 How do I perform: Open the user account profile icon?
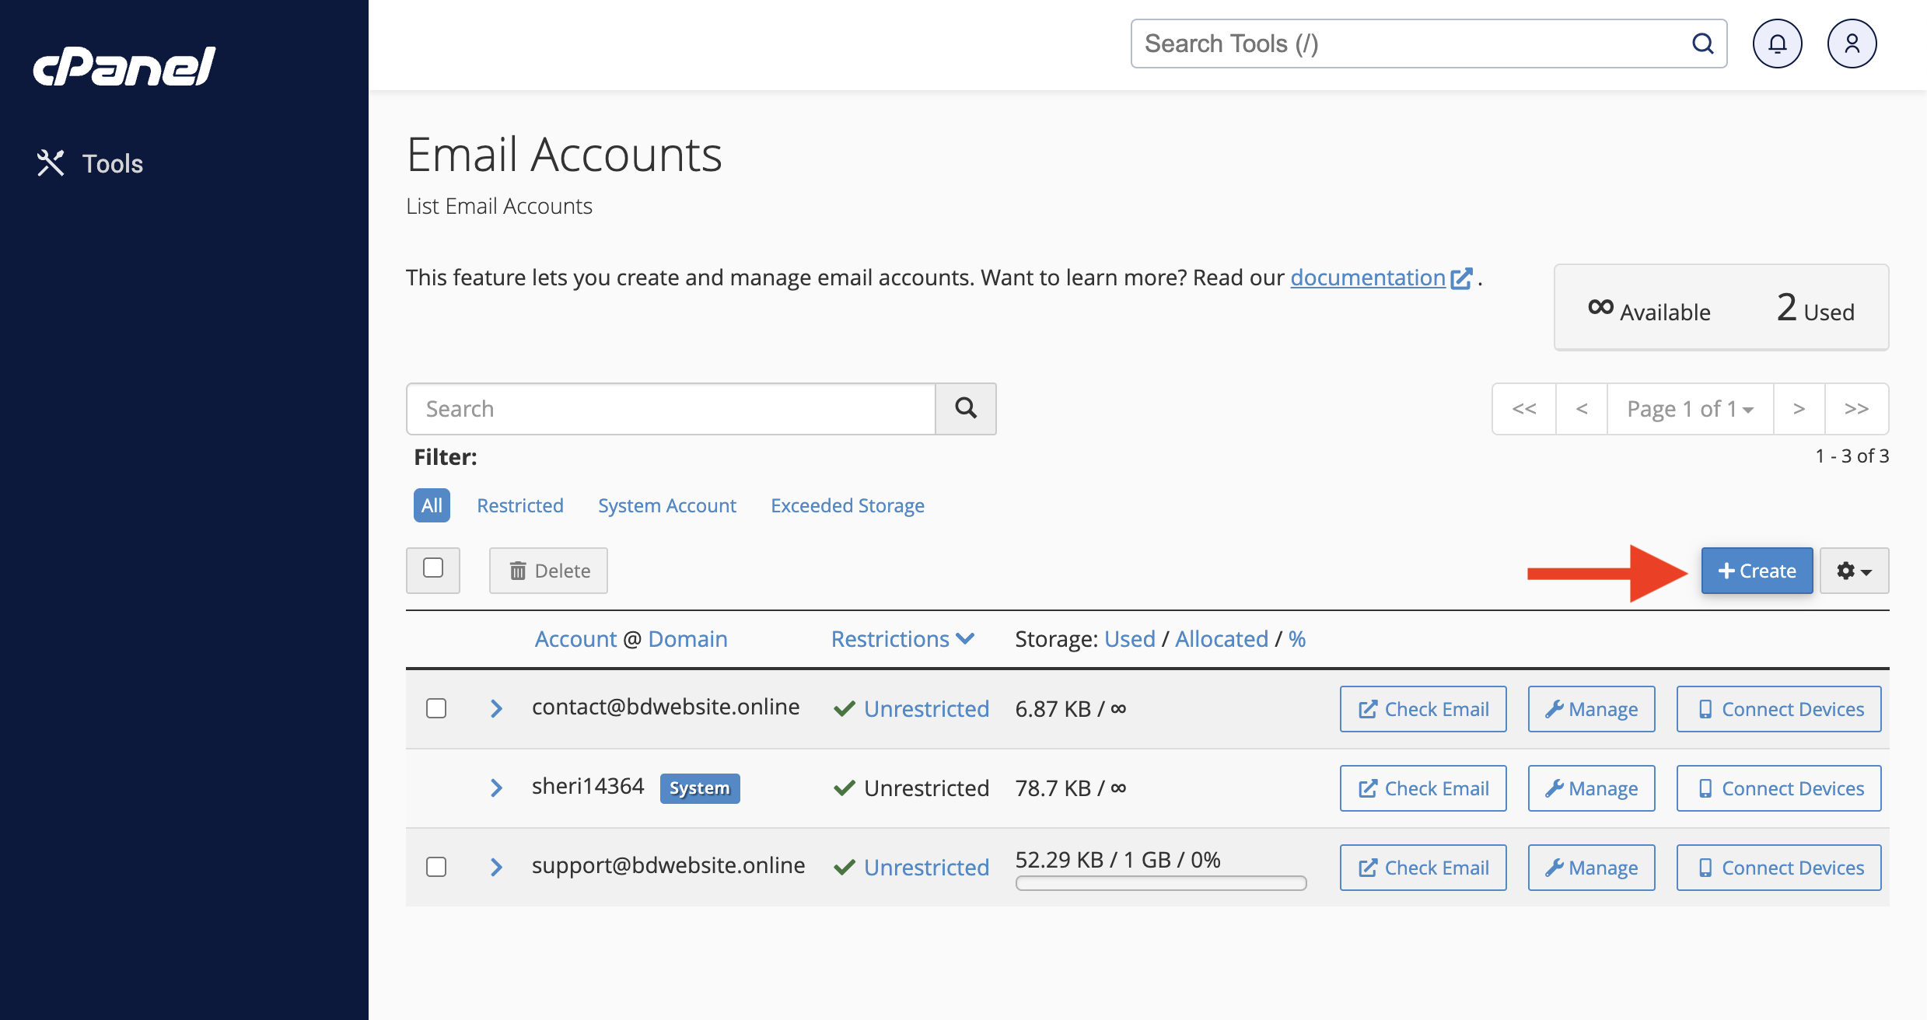coord(1852,44)
